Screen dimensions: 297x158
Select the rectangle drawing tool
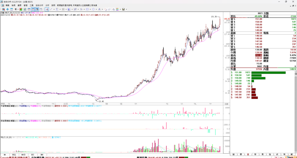point(87,9)
